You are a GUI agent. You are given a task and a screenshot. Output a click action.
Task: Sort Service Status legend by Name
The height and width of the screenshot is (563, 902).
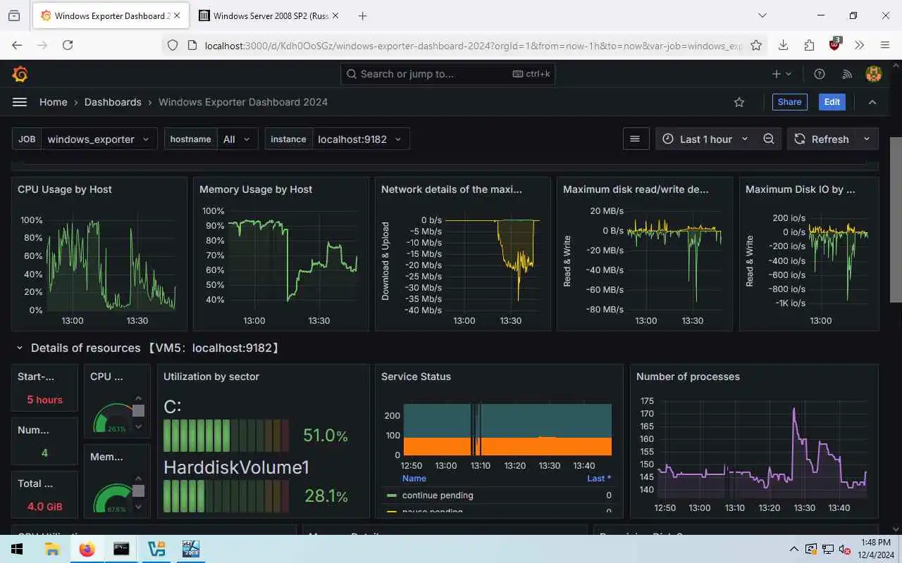414,479
